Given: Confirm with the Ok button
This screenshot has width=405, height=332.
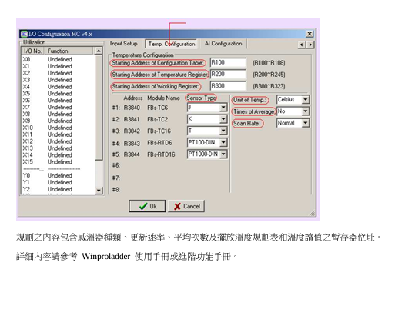Looking at the screenshot, I should [148, 206].
